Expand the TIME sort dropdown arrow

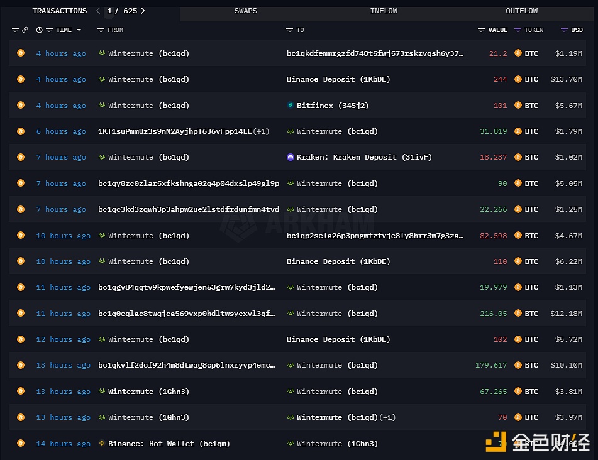coord(79,30)
